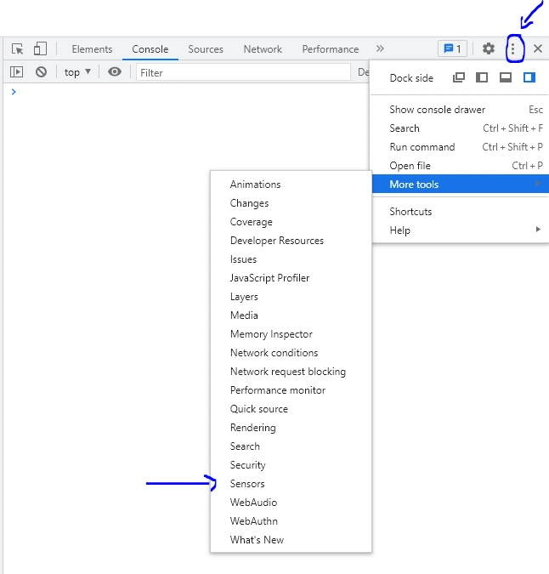Open the issues counter badge
The width and height of the screenshot is (549, 574).
(452, 49)
